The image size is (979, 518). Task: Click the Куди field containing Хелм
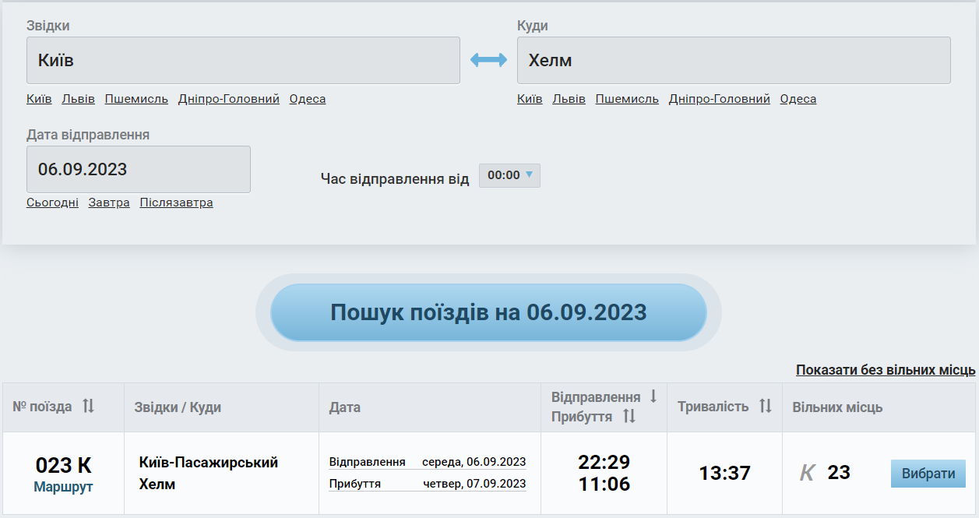(733, 60)
